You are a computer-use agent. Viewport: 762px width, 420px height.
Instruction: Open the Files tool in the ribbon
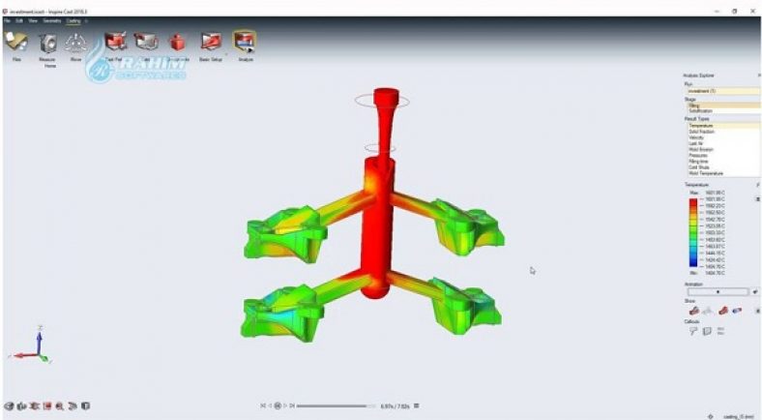coord(15,43)
